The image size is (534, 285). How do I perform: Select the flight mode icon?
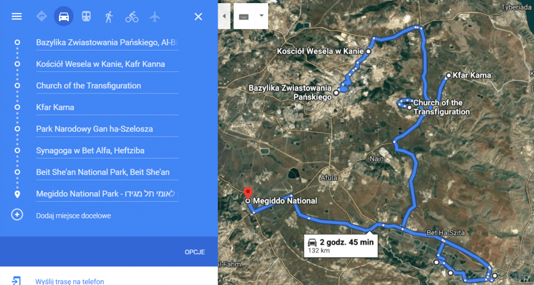(x=154, y=17)
